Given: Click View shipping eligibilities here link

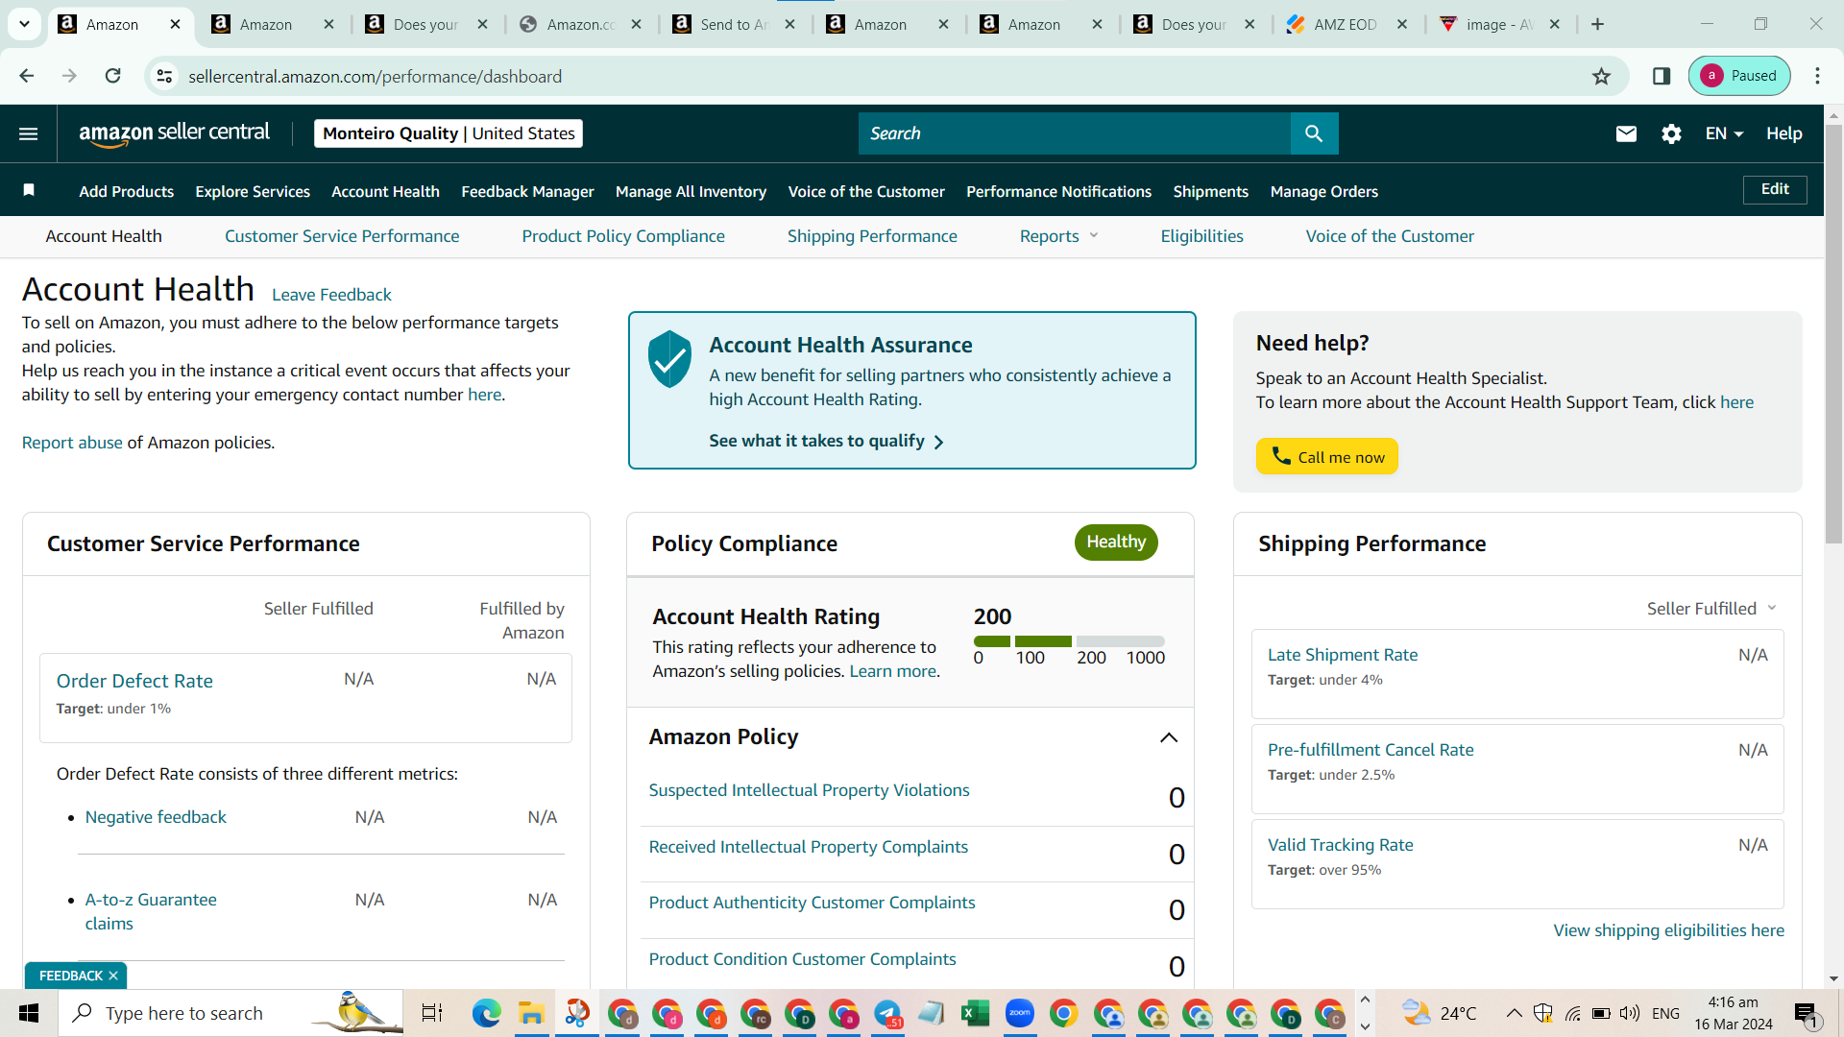Looking at the screenshot, I should [x=1669, y=930].
